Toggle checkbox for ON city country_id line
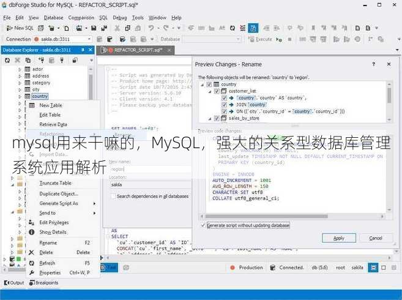The width and height of the screenshot is (402, 300). coord(224,111)
